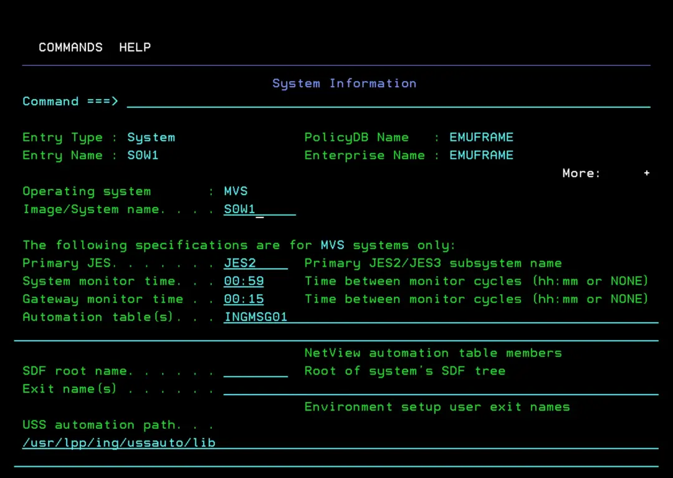Click the 'Entry Type' label

[x=63, y=138]
